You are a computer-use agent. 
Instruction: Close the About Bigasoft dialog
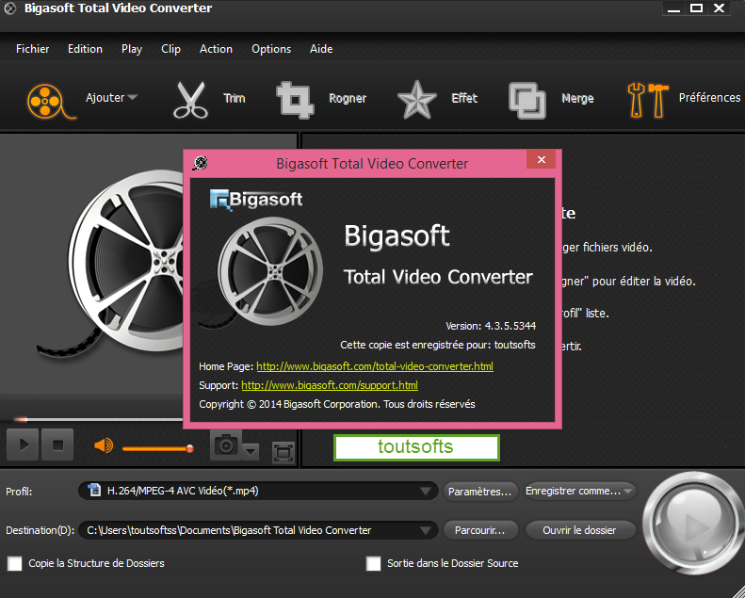pos(542,159)
